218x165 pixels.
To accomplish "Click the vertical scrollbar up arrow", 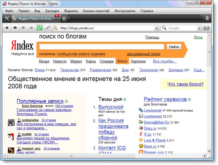I will tap(209, 35).
